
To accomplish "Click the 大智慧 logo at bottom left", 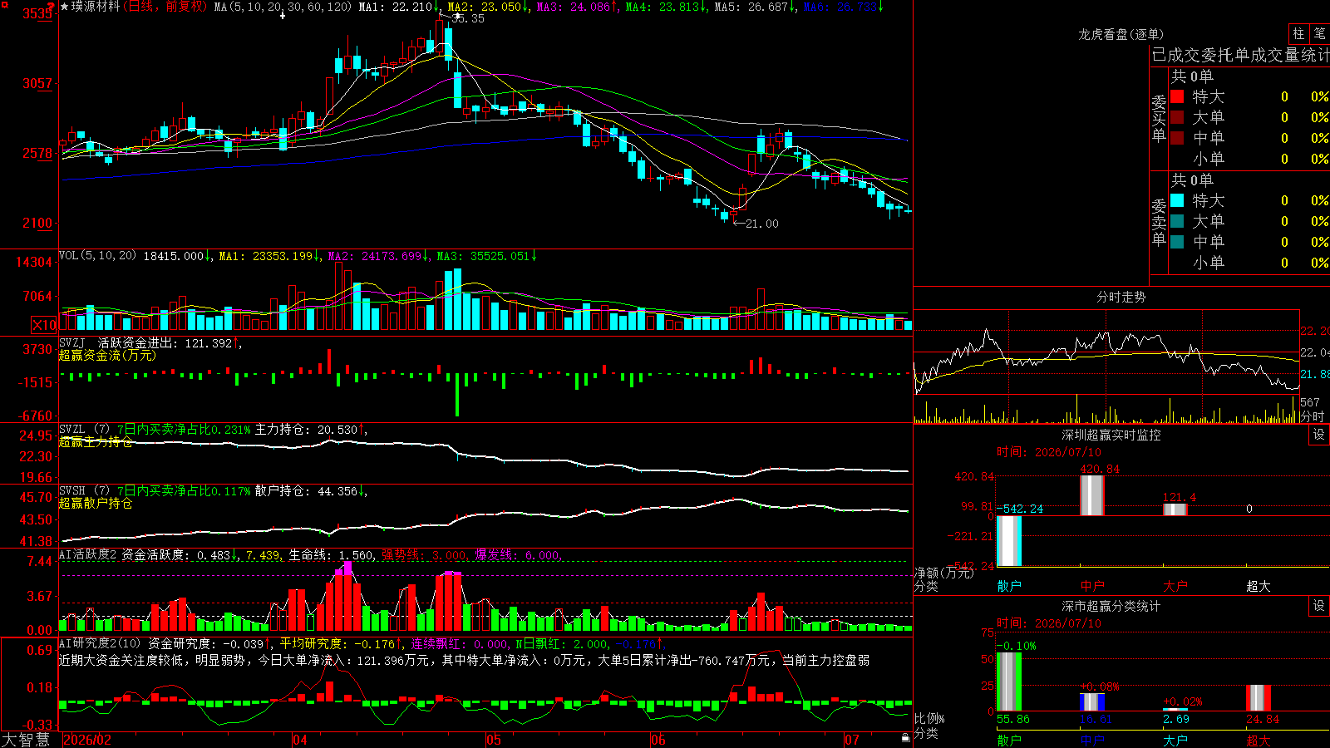I will pos(26,740).
